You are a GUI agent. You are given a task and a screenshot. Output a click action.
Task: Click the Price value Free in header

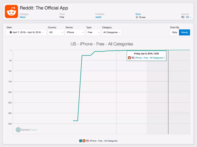click(x=62, y=17)
